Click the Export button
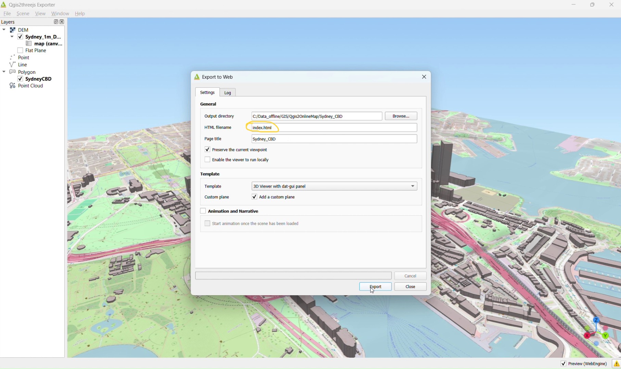This screenshot has height=369, width=621. 375,287
